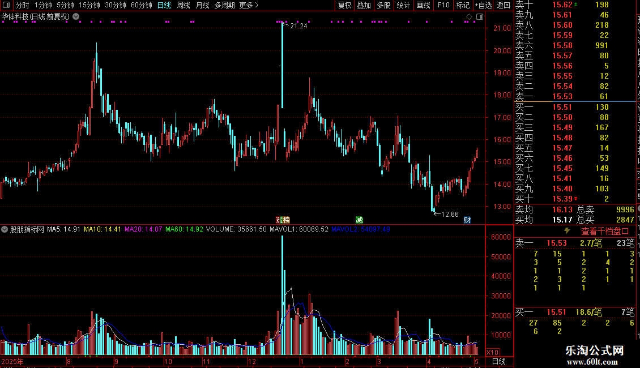Click the 2025年 timeline label

(12, 361)
